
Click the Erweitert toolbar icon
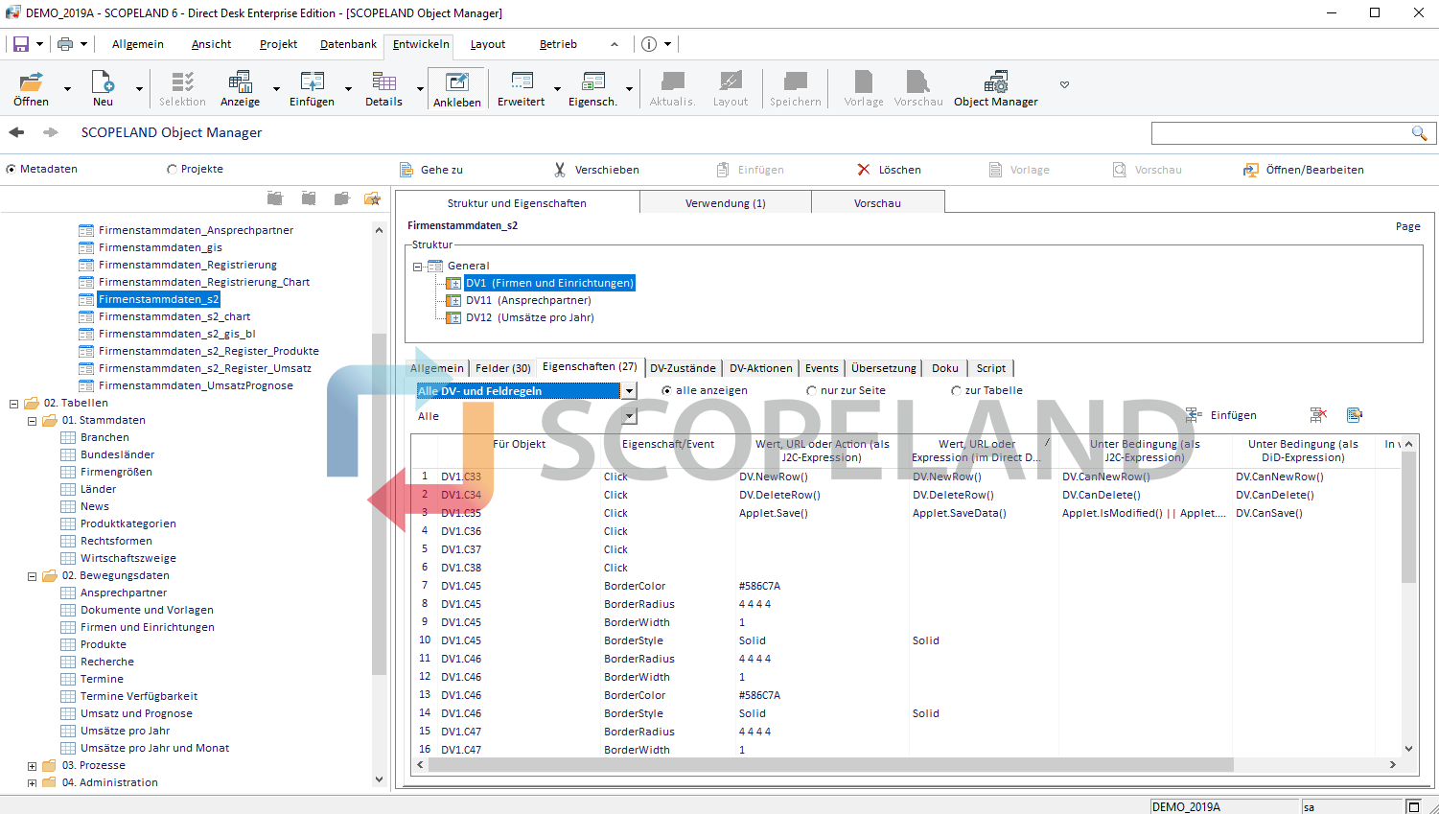click(x=521, y=81)
